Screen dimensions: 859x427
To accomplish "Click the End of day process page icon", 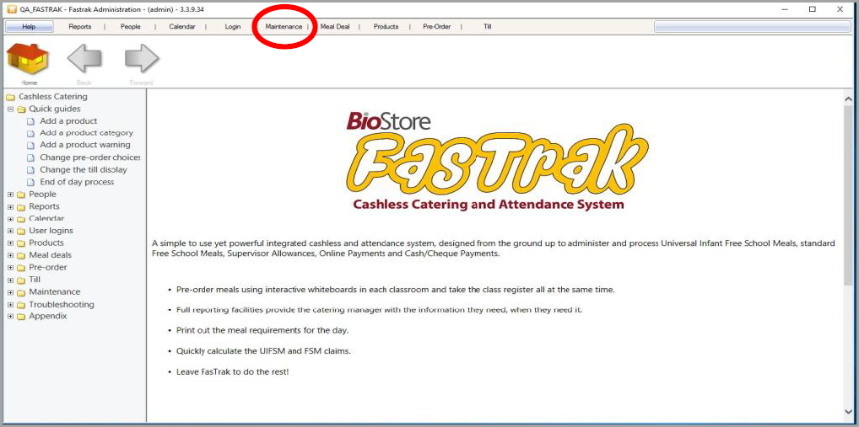I will click(30, 182).
